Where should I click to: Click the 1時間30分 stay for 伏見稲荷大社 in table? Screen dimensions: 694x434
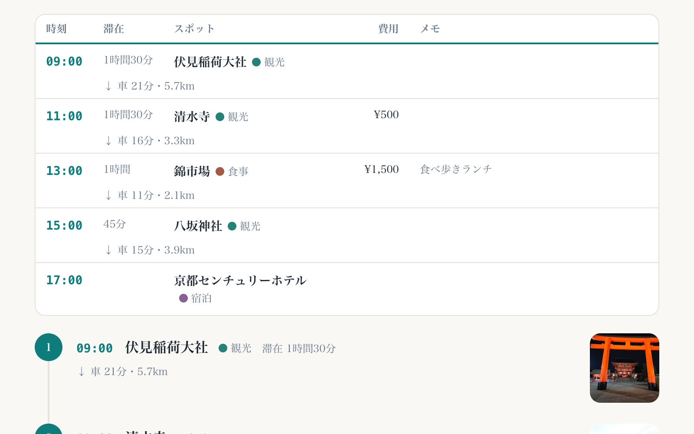128,60
